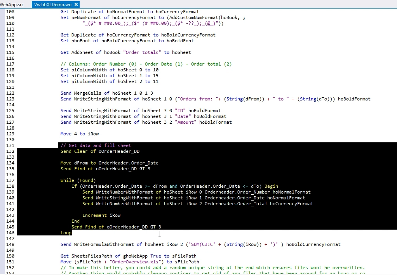
Task: Click the 'Get data and fill sheet' comment
Action: 96,145
